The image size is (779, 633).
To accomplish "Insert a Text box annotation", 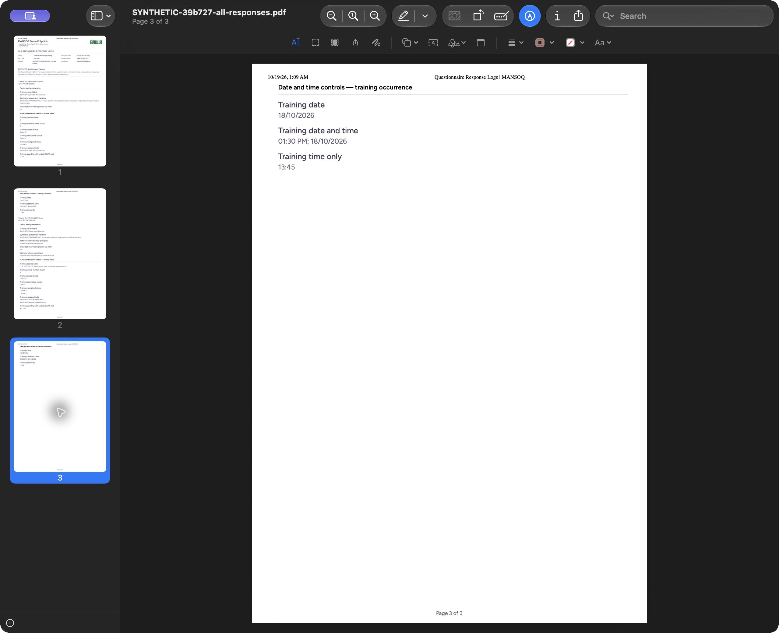I will 433,43.
